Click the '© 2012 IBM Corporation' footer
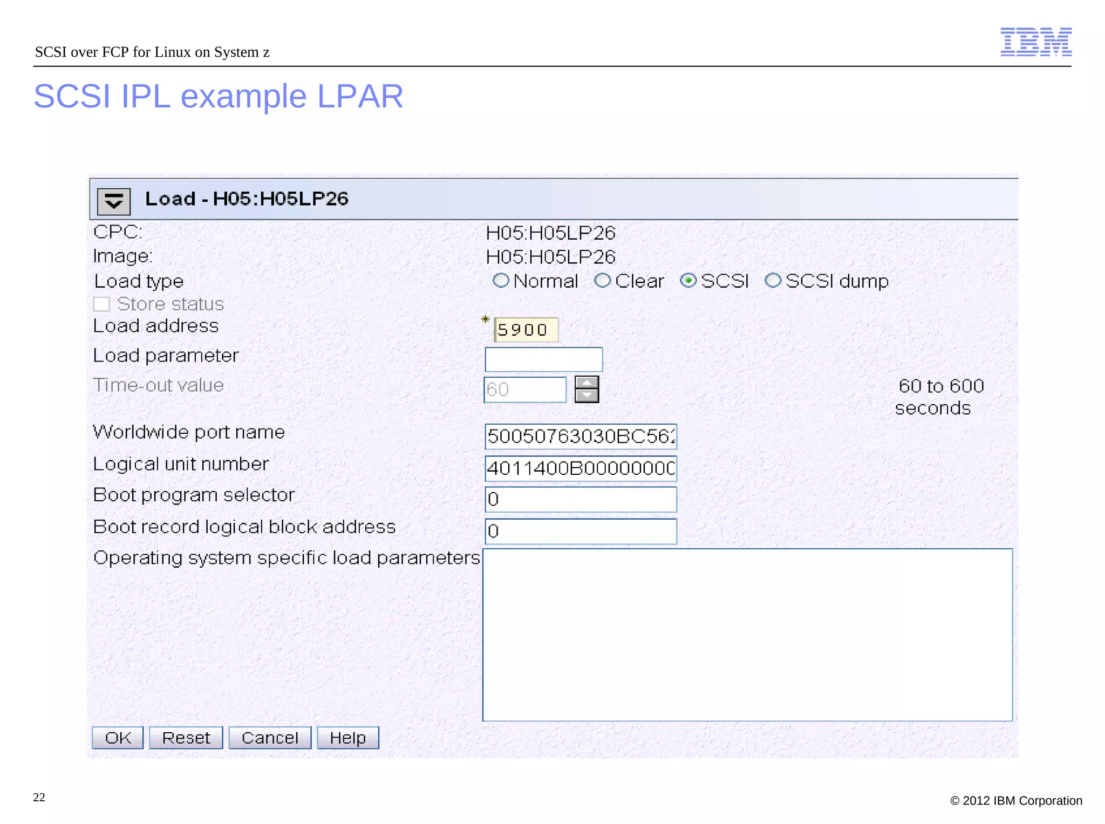The width and height of the screenshot is (1105, 824). (x=1016, y=801)
